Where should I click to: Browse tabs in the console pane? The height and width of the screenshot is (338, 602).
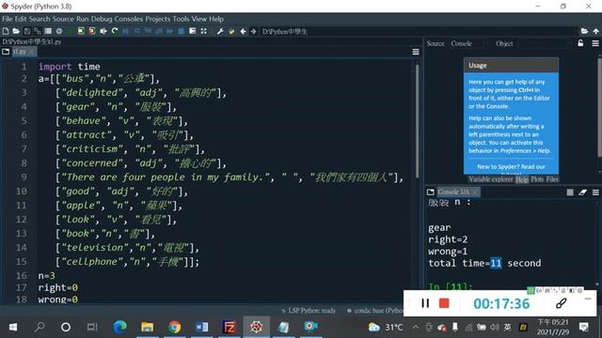[x=431, y=192]
